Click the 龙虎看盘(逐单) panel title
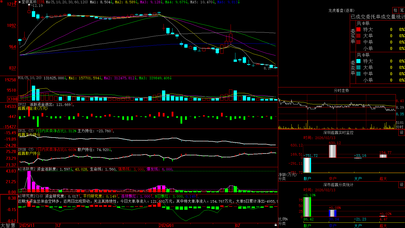Screen dimensions: 405x228 (341, 10)
